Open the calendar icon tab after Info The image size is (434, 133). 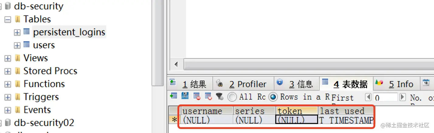point(426,83)
